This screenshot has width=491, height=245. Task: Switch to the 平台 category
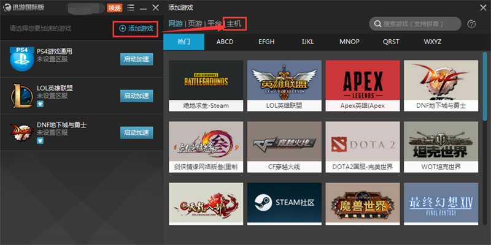point(214,23)
